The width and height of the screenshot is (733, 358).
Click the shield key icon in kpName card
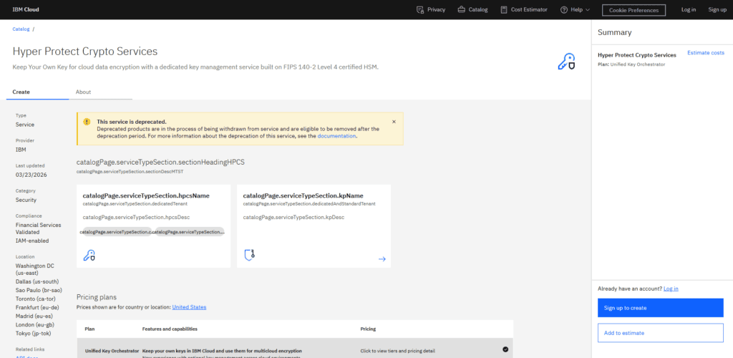coord(250,255)
